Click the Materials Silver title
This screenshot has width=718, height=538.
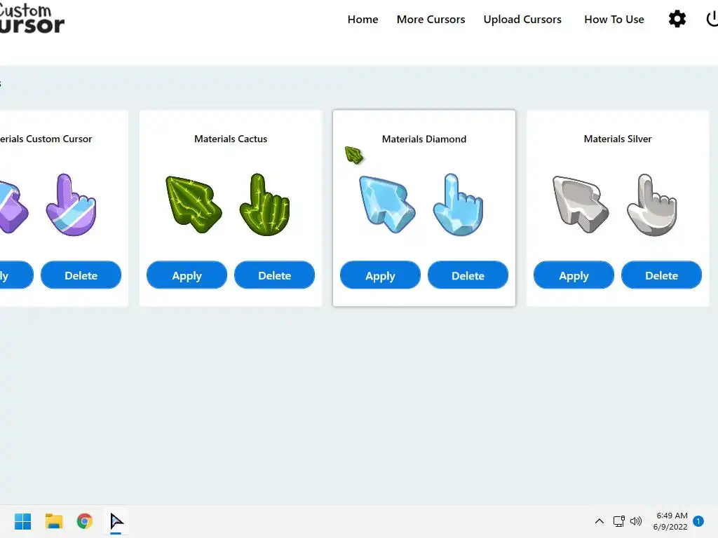tap(617, 139)
